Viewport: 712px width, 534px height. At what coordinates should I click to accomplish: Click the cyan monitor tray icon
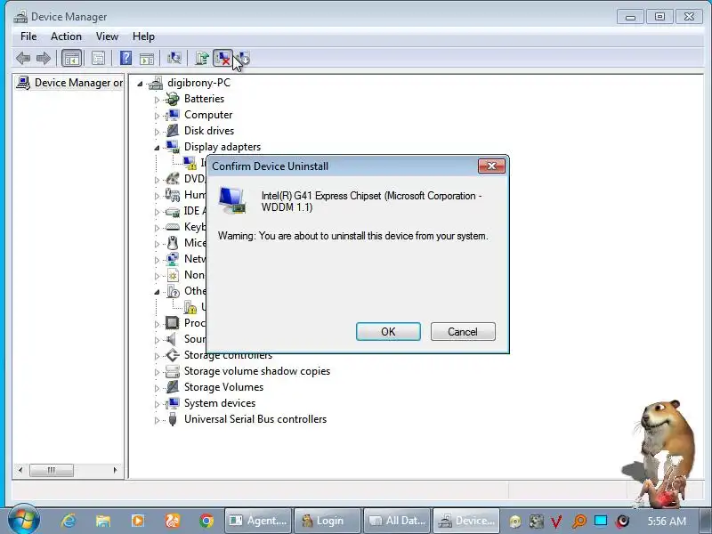601,521
